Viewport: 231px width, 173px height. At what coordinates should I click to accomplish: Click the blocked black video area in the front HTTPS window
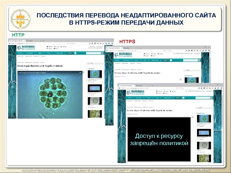point(159,139)
